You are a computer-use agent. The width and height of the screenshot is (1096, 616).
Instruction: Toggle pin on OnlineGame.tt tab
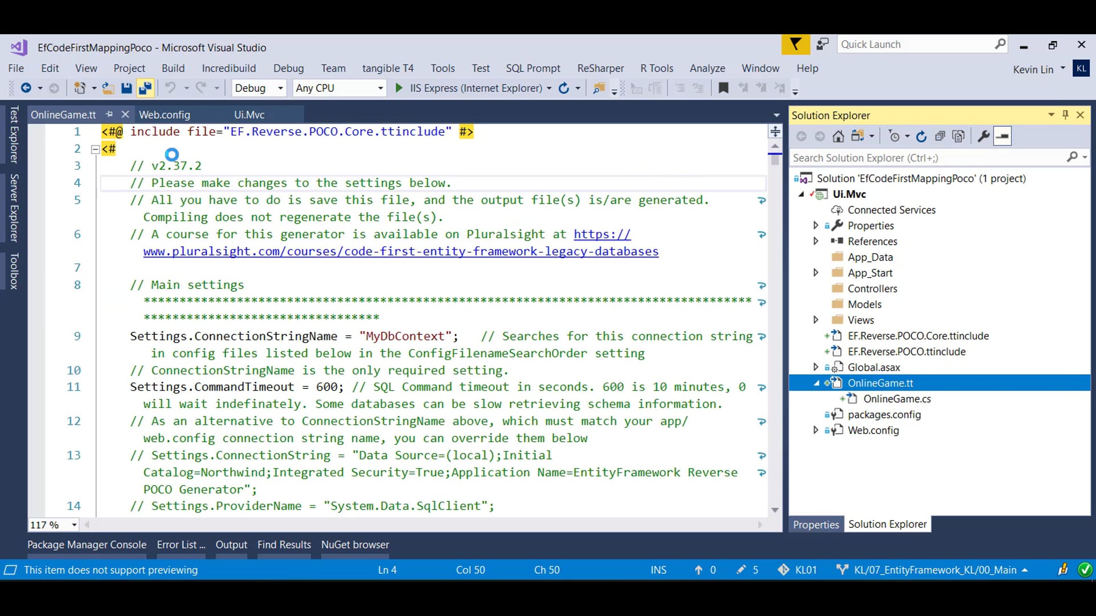[x=110, y=114]
